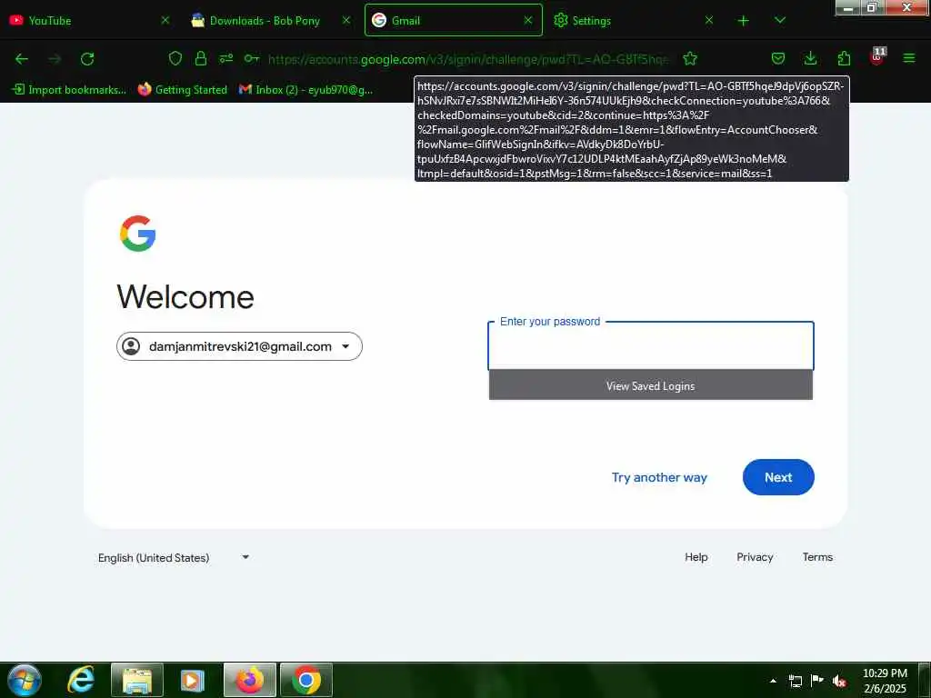Close the YouTube tab
Viewport: 931px width, 698px height.
[165, 20]
